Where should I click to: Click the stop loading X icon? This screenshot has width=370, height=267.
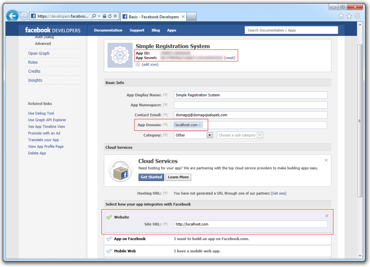[115, 16]
